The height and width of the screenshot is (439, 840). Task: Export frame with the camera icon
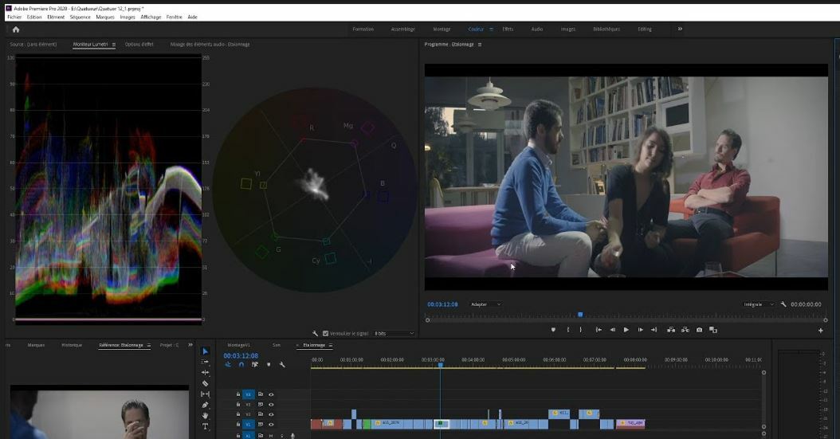point(699,330)
